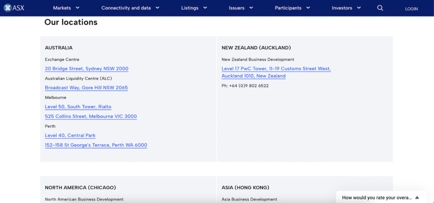Click the LOGIN button

click(x=411, y=8)
